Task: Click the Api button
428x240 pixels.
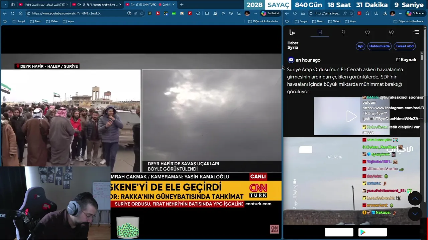Action: tap(360, 46)
